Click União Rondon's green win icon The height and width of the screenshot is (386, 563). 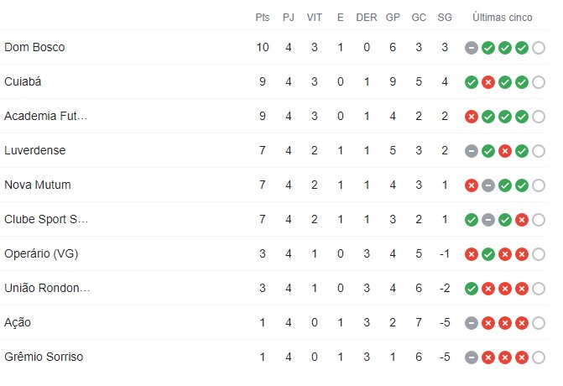[472, 289]
